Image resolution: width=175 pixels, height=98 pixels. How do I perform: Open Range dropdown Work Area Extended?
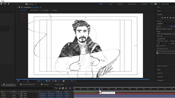166,34
